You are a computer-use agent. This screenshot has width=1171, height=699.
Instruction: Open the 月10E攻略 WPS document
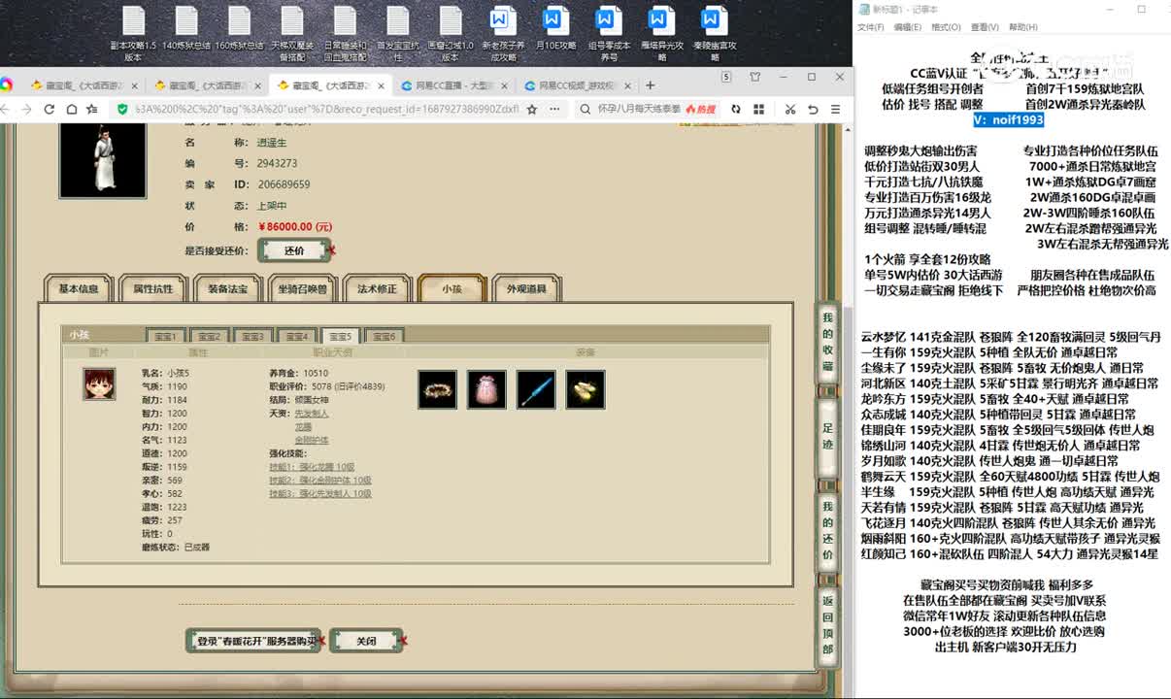(555, 29)
